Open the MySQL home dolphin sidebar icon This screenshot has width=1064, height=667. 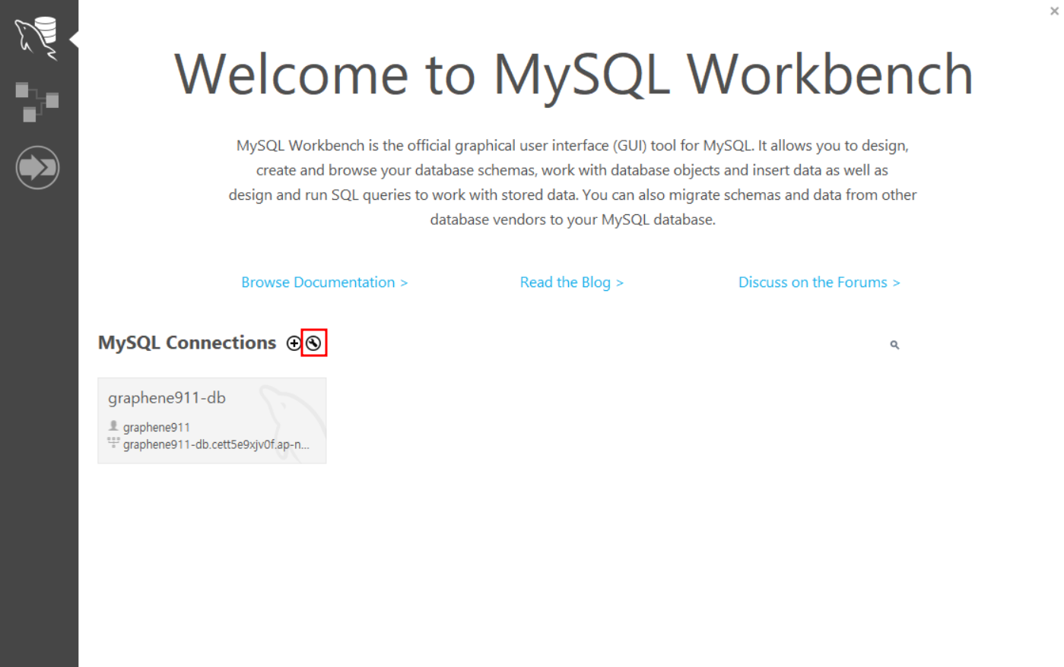pyautogui.click(x=37, y=38)
